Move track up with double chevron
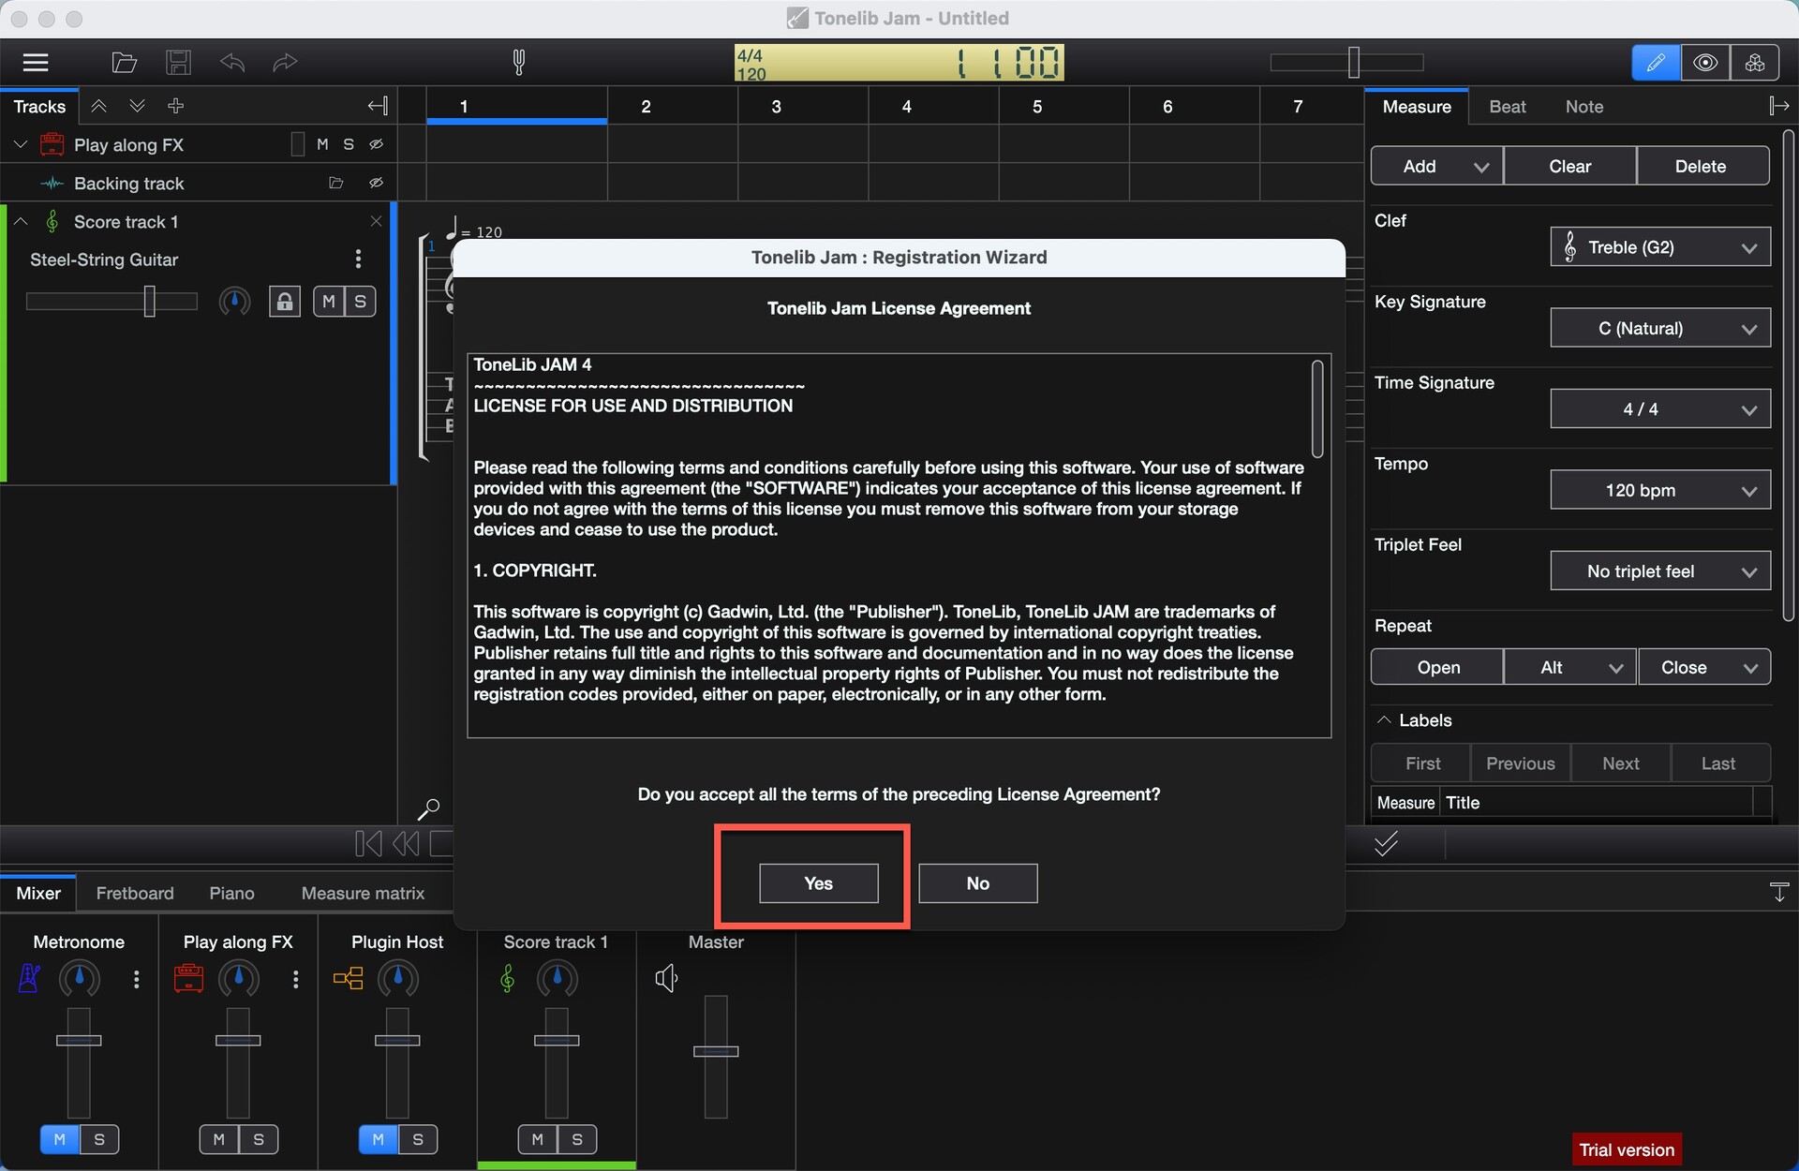The image size is (1799, 1171). (x=98, y=106)
